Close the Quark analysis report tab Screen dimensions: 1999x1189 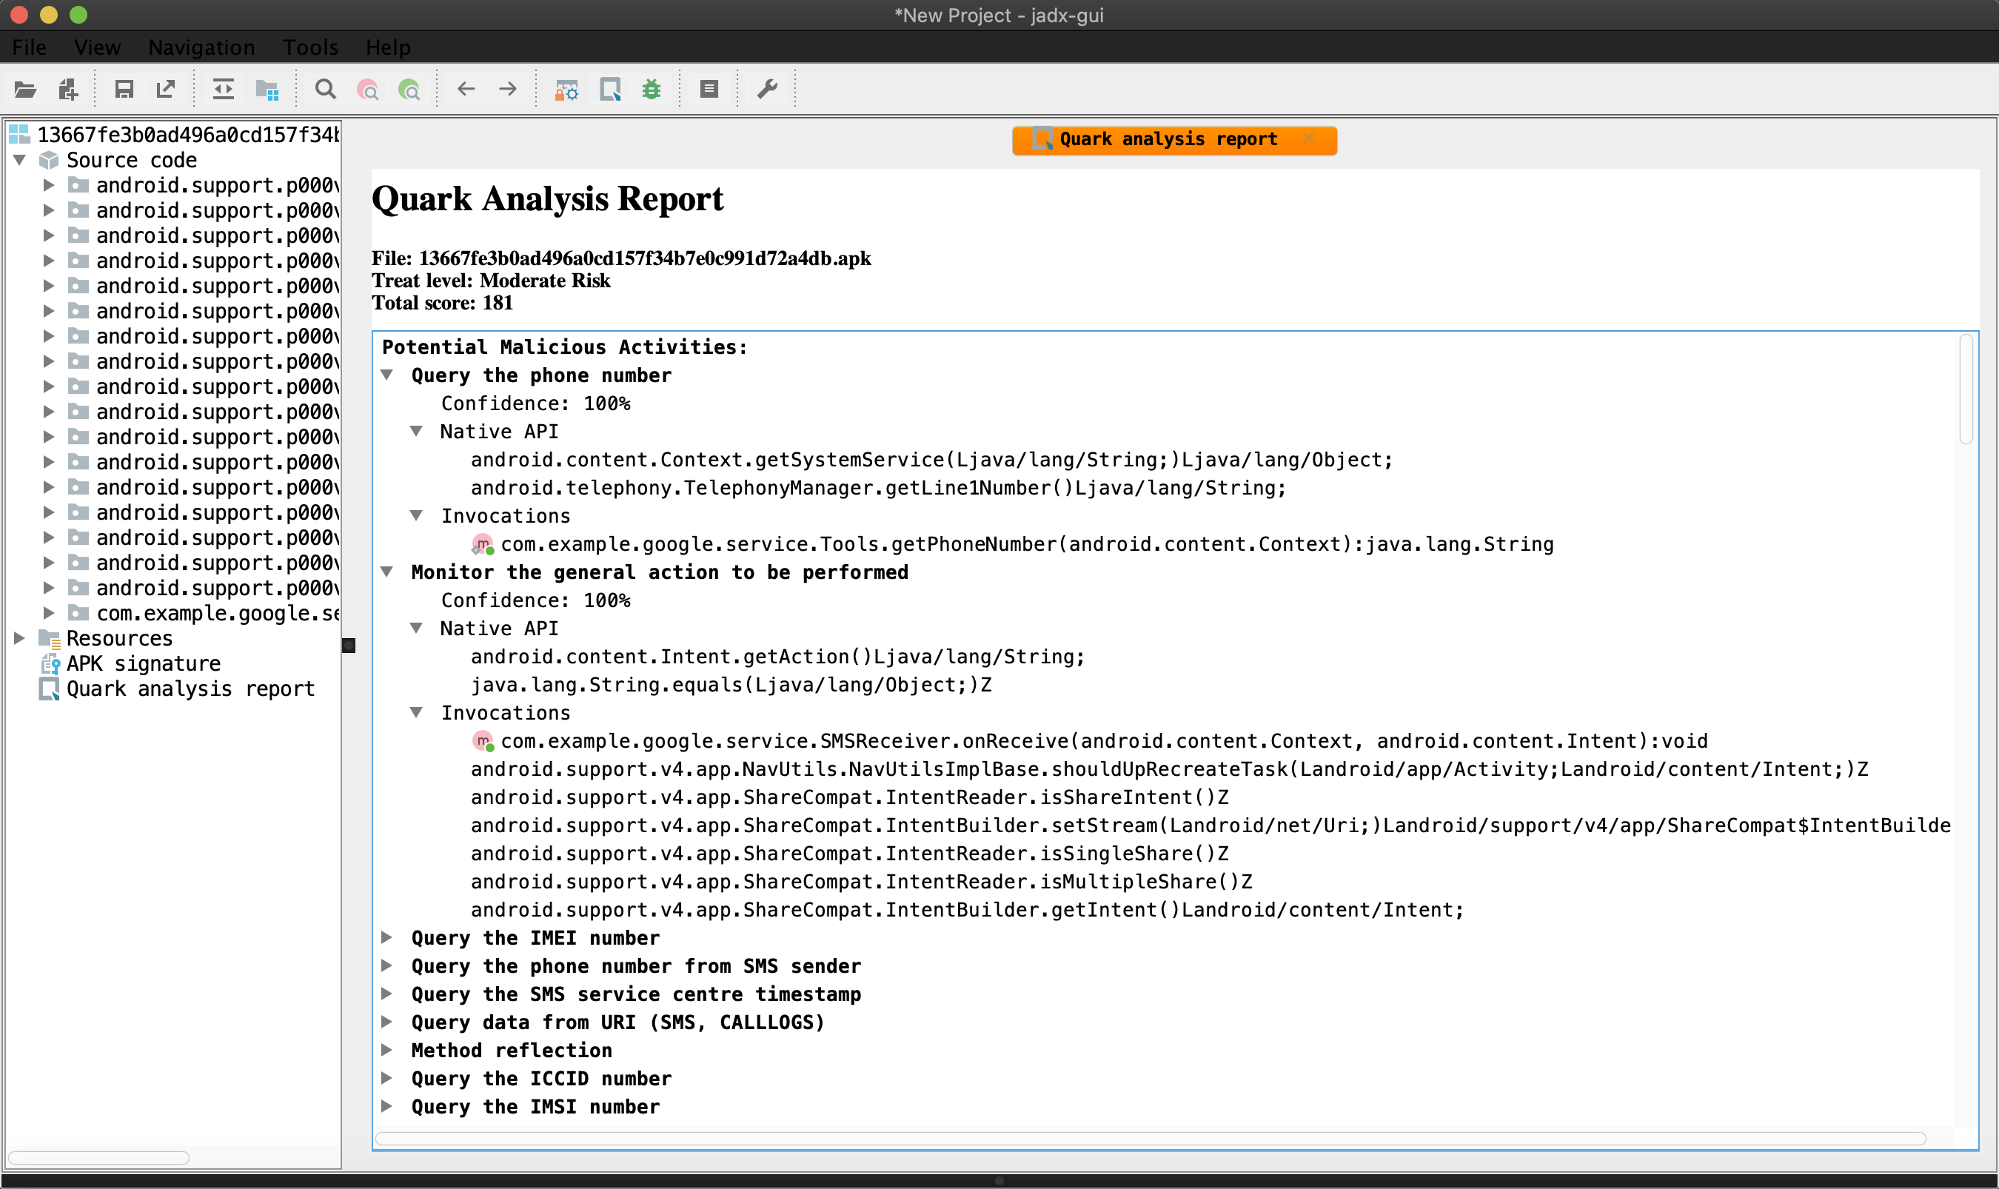(1308, 139)
